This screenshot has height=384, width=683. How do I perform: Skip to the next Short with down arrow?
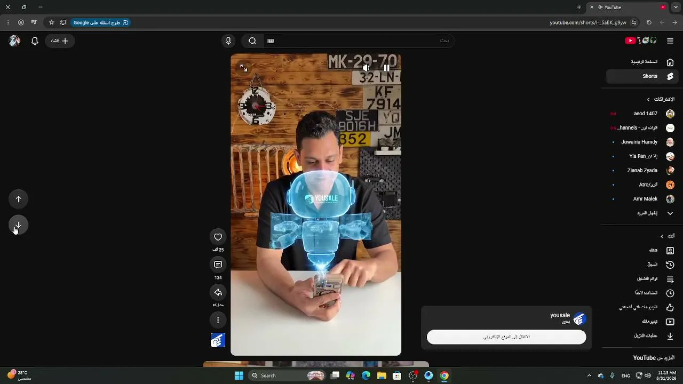pyautogui.click(x=18, y=226)
